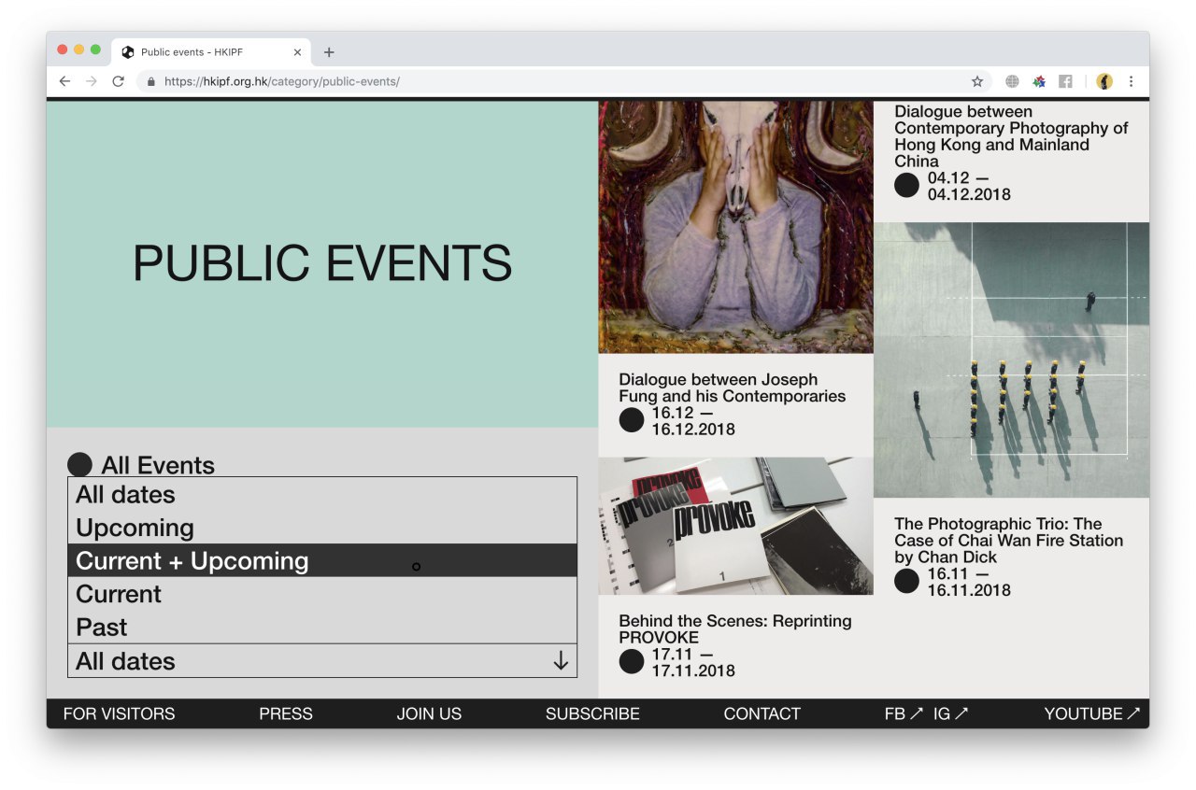Reload the page with the refresh icon

click(118, 81)
